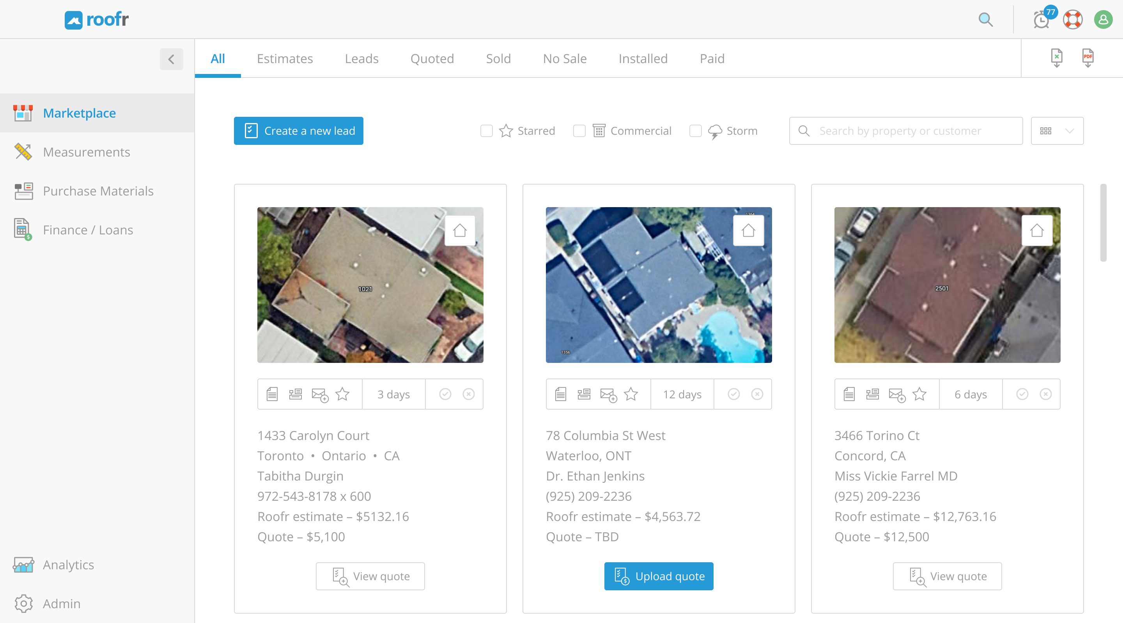Viewport: 1123px width, 623px height.
Task: Enable the Starred filter checkbox
Action: coord(486,131)
